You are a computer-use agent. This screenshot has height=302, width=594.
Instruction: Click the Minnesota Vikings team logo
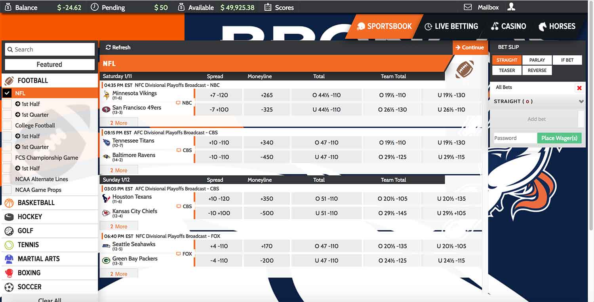pyautogui.click(x=106, y=95)
